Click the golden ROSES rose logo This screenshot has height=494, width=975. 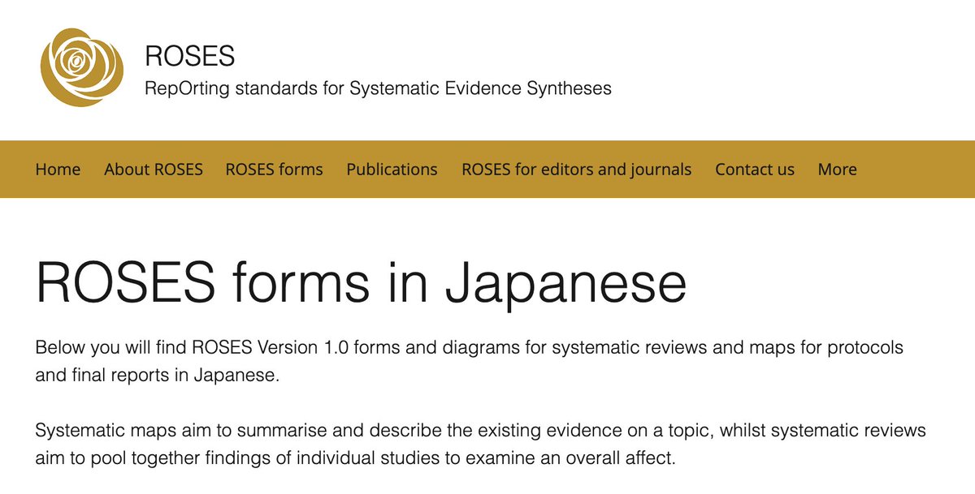tap(82, 67)
